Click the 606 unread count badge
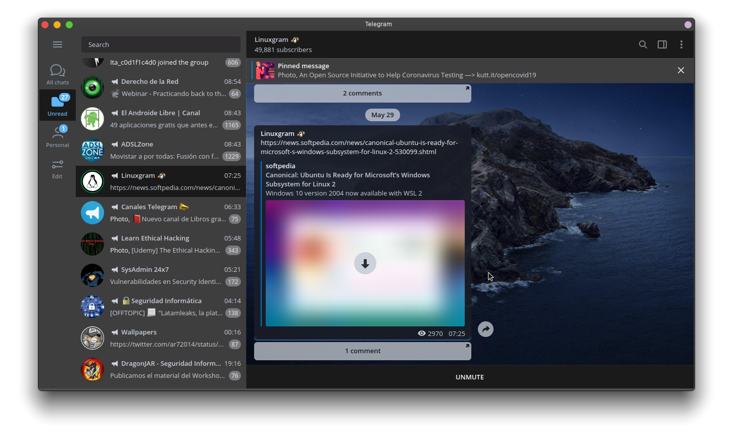Screen dimensions: 733x434 (233, 63)
